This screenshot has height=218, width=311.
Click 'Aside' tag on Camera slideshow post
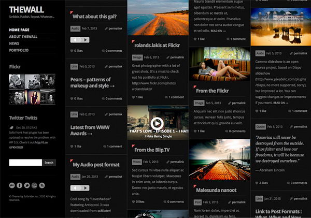(x=260, y=53)
